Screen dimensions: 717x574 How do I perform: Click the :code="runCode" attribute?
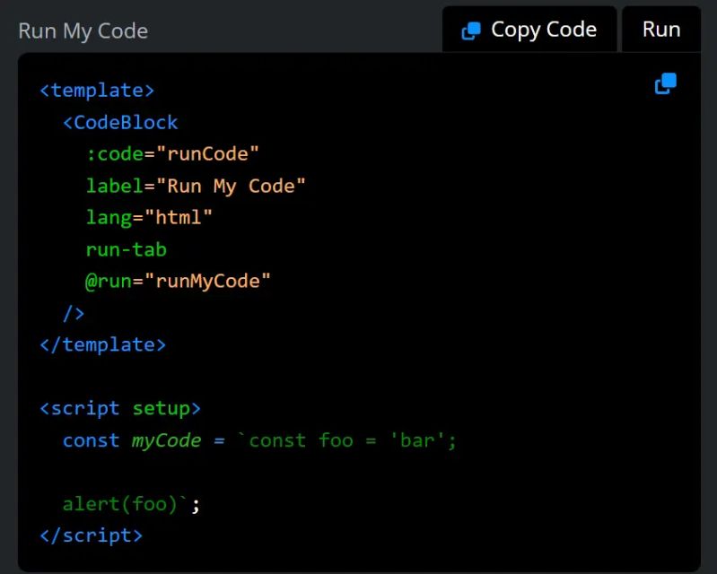[x=172, y=154]
